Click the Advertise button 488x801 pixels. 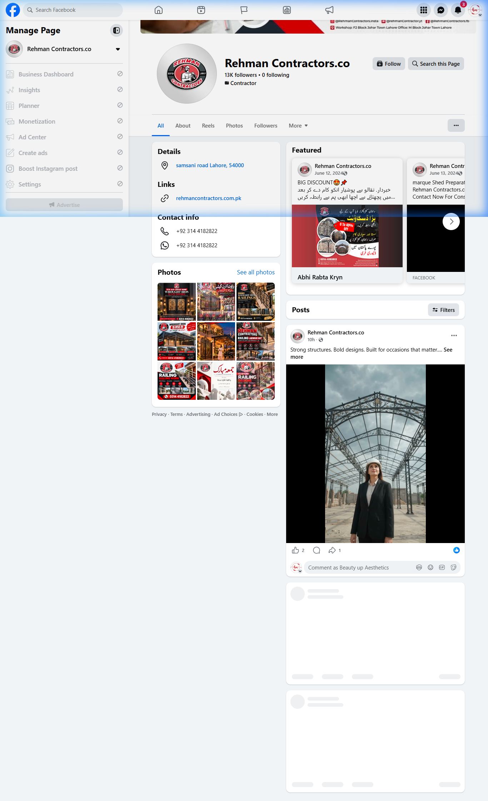pyautogui.click(x=64, y=205)
